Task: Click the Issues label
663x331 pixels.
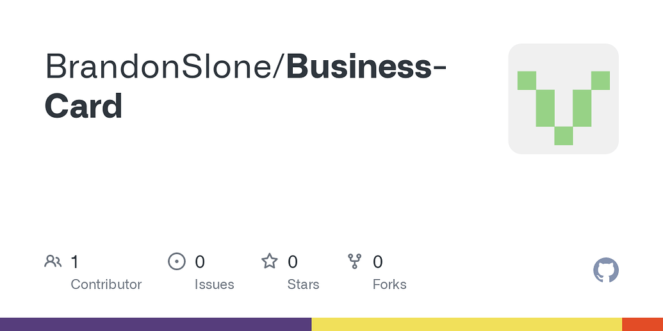Action: (215, 284)
